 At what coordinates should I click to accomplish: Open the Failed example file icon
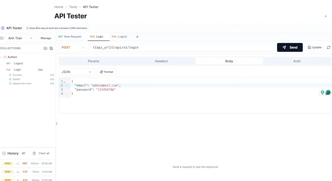pos(10,79)
